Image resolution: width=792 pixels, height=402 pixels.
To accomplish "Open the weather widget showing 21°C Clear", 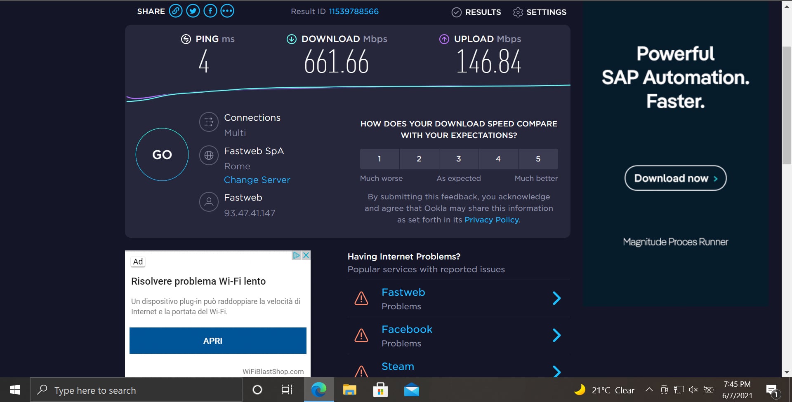I will [x=604, y=390].
